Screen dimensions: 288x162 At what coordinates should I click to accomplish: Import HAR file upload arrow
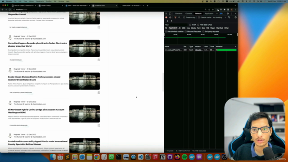(x=167, y=21)
